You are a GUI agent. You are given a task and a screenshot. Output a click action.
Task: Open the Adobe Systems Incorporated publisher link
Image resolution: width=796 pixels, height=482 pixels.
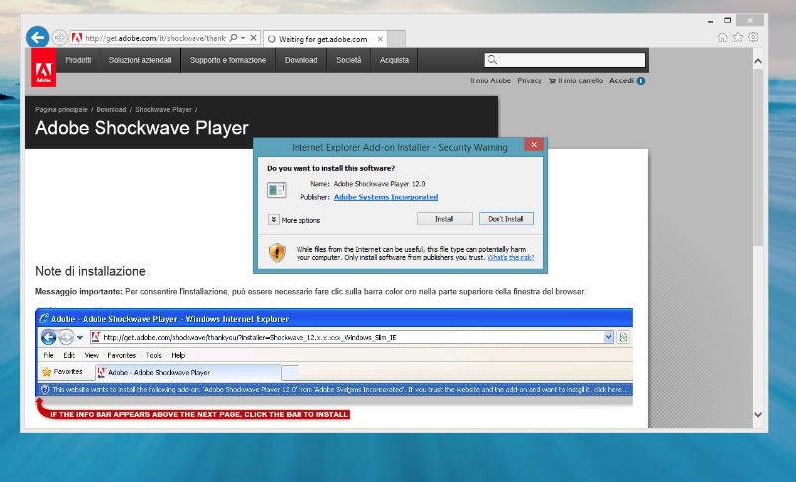point(385,197)
